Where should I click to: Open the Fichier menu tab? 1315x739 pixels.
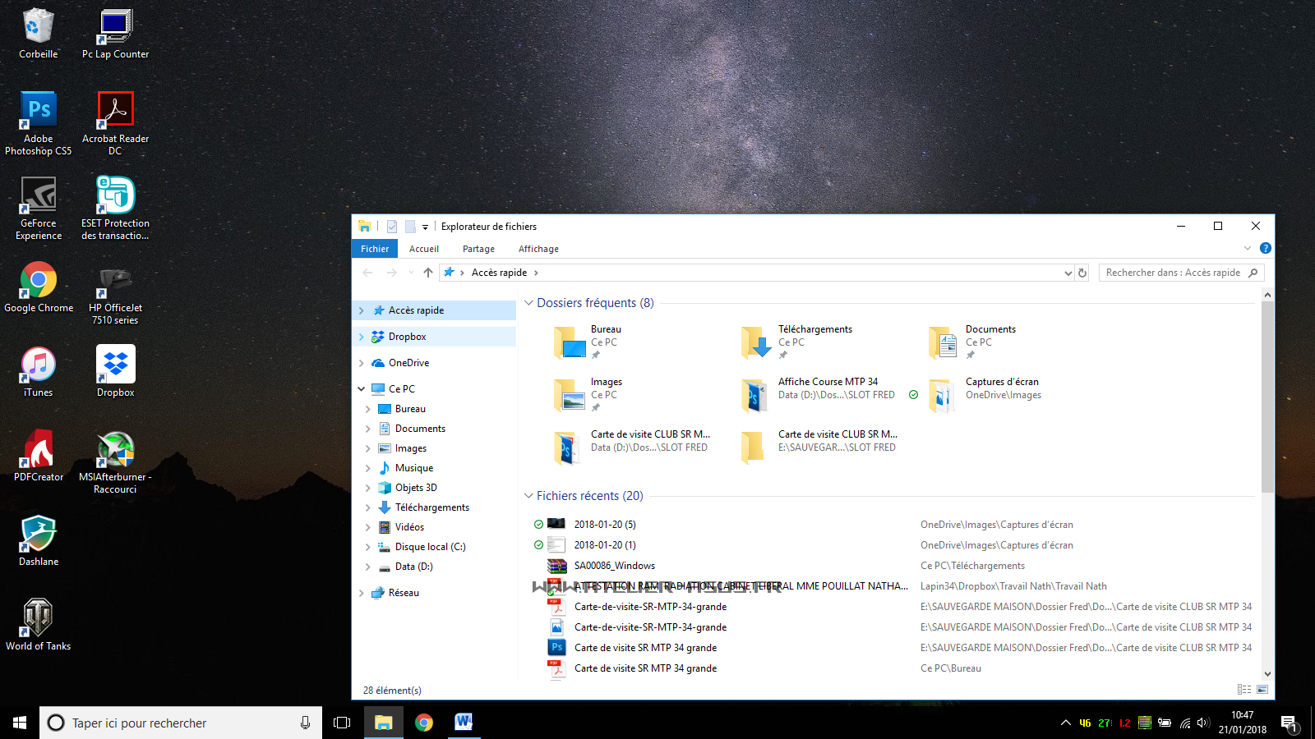(x=375, y=249)
